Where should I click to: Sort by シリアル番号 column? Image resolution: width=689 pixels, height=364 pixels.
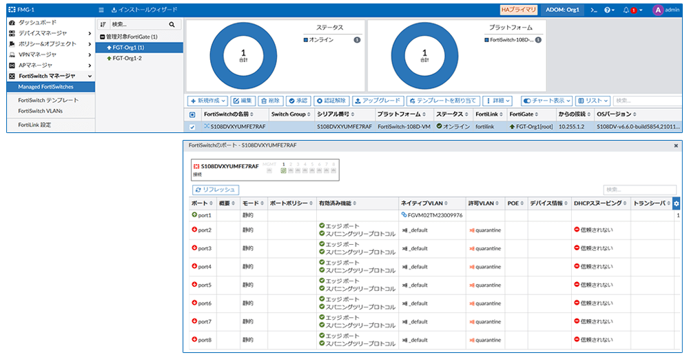point(336,114)
